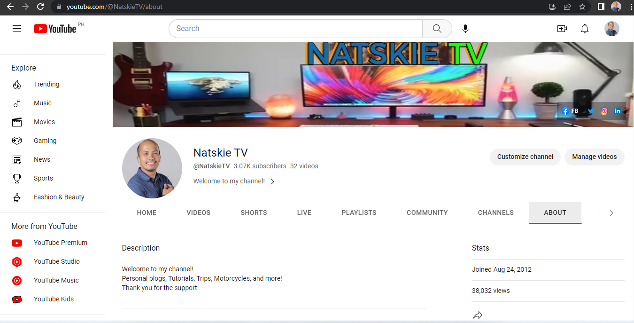Click the site lock icon
This screenshot has height=323, width=634.
click(59, 7)
